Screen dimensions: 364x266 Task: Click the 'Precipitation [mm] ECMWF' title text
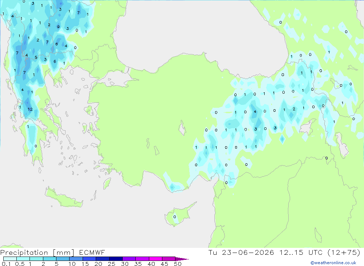[52, 253]
